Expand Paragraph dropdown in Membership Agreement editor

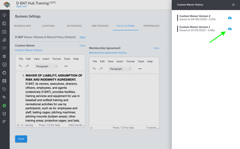(120, 69)
